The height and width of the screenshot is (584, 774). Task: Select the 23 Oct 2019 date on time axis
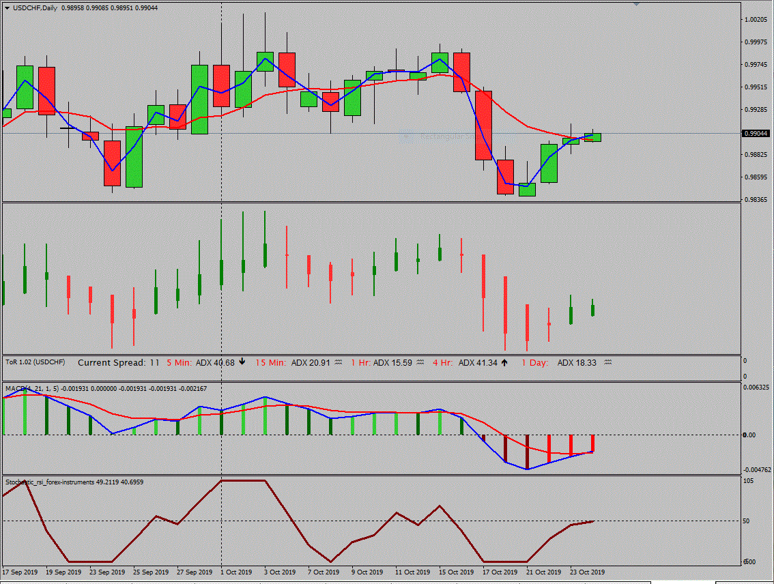587,572
